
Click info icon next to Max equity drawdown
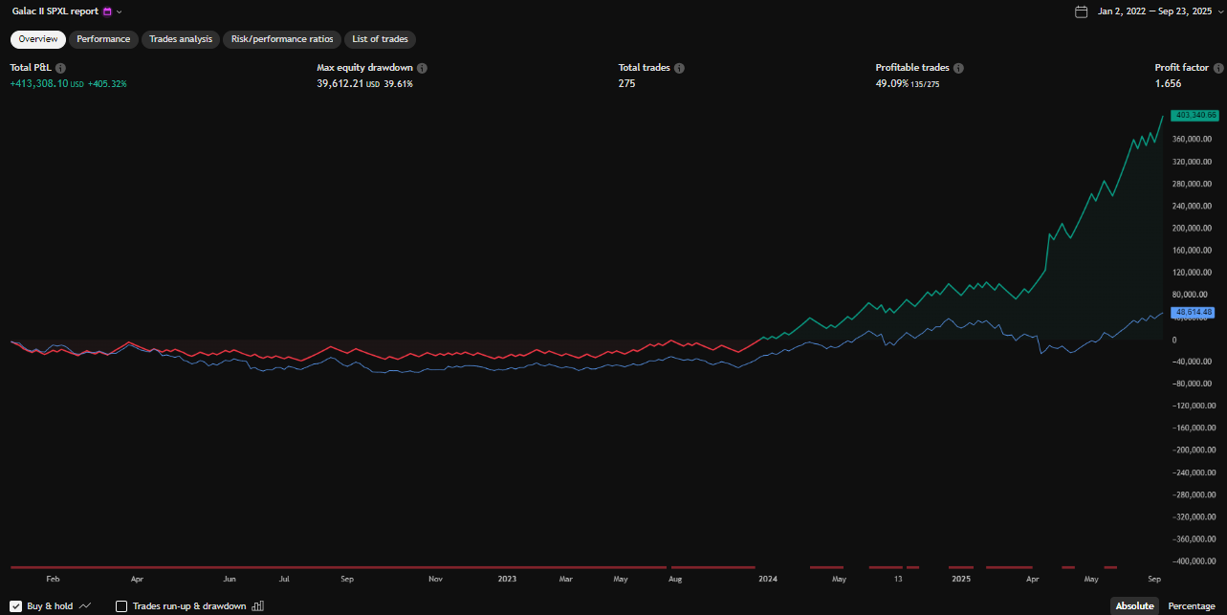(422, 69)
